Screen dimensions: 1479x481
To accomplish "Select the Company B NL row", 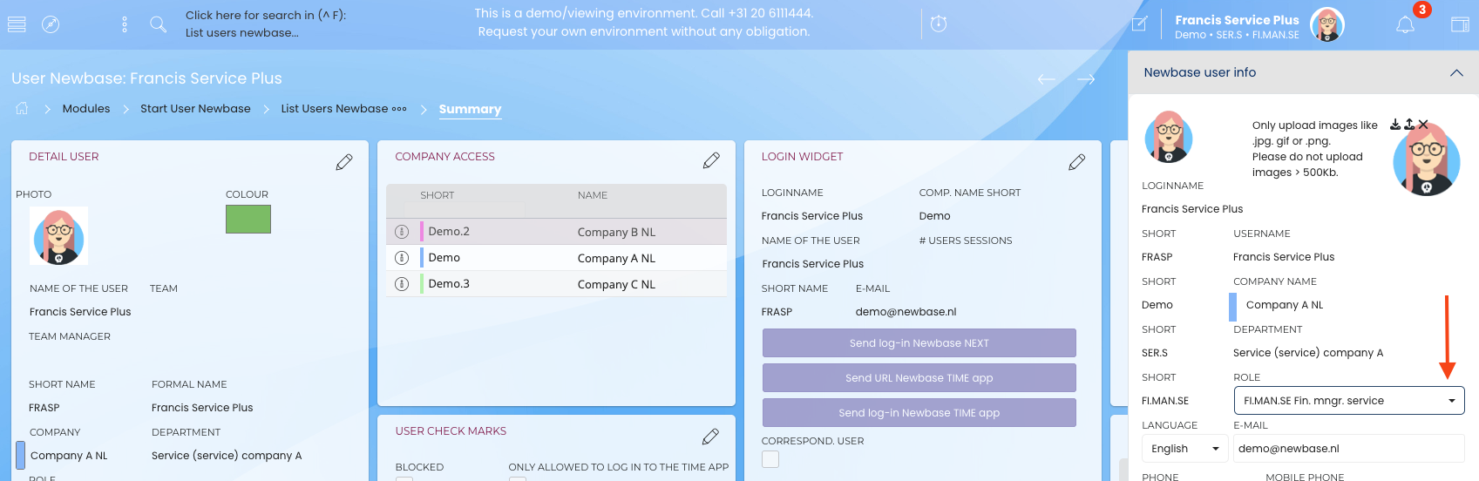I will (556, 232).
